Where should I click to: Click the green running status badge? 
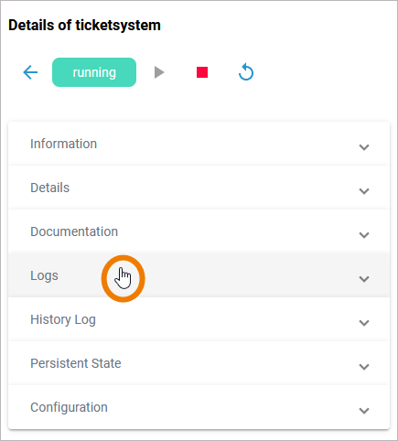pyautogui.click(x=94, y=72)
